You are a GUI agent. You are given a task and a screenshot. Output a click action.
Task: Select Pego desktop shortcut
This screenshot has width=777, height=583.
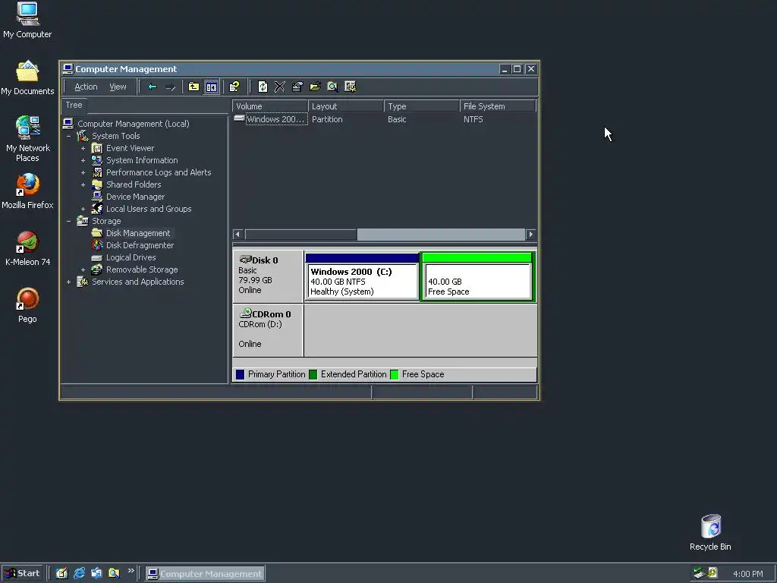tap(27, 305)
